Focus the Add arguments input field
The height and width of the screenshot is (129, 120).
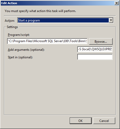click(95, 49)
